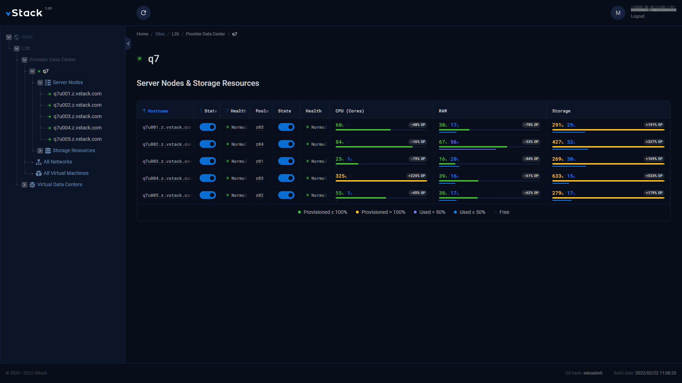The width and height of the screenshot is (682, 383).
Task: Click the Storage usage bar for q7u004
Action: click(x=608, y=182)
